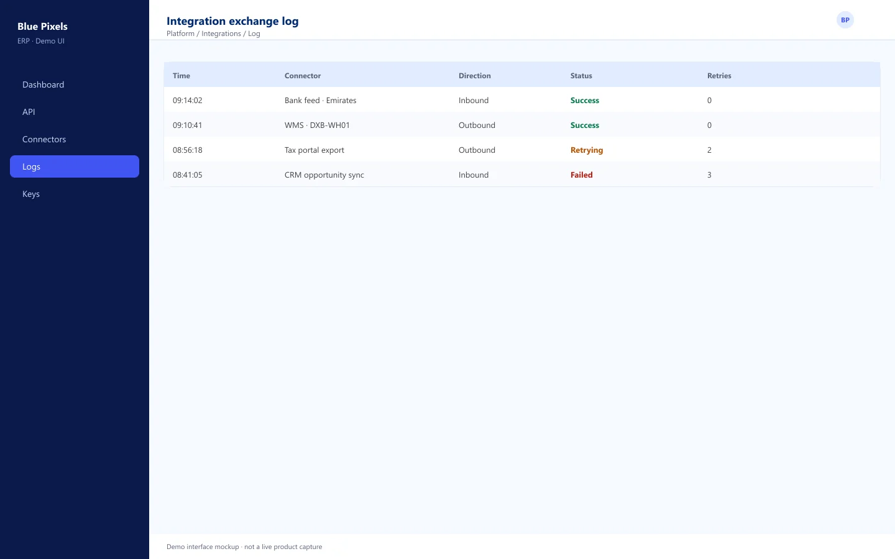The image size is (895, 559).
Task: Click Outbound direction for Tax portal row
Action: [x=477, y=150]
